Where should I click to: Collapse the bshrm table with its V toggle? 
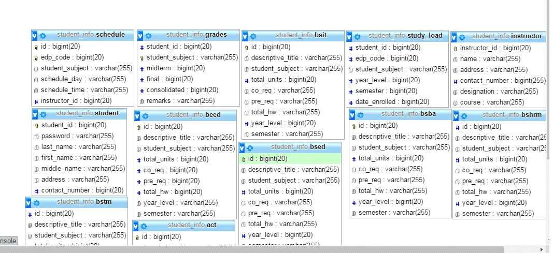456,115
